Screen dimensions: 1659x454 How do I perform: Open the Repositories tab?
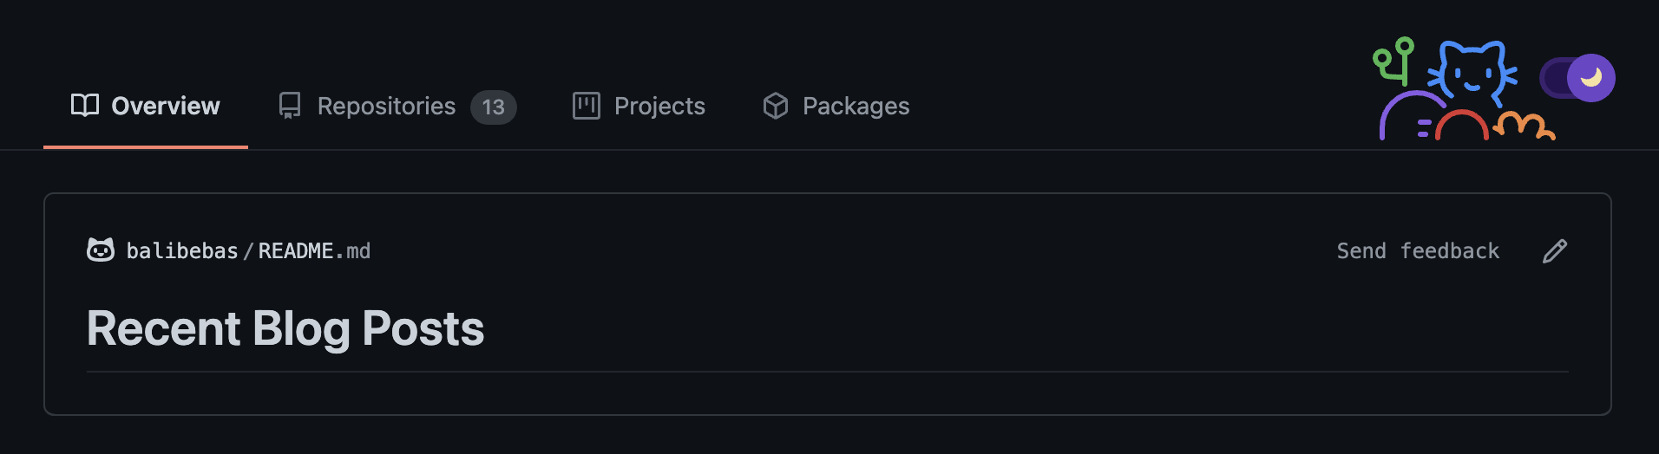[397, 106]
